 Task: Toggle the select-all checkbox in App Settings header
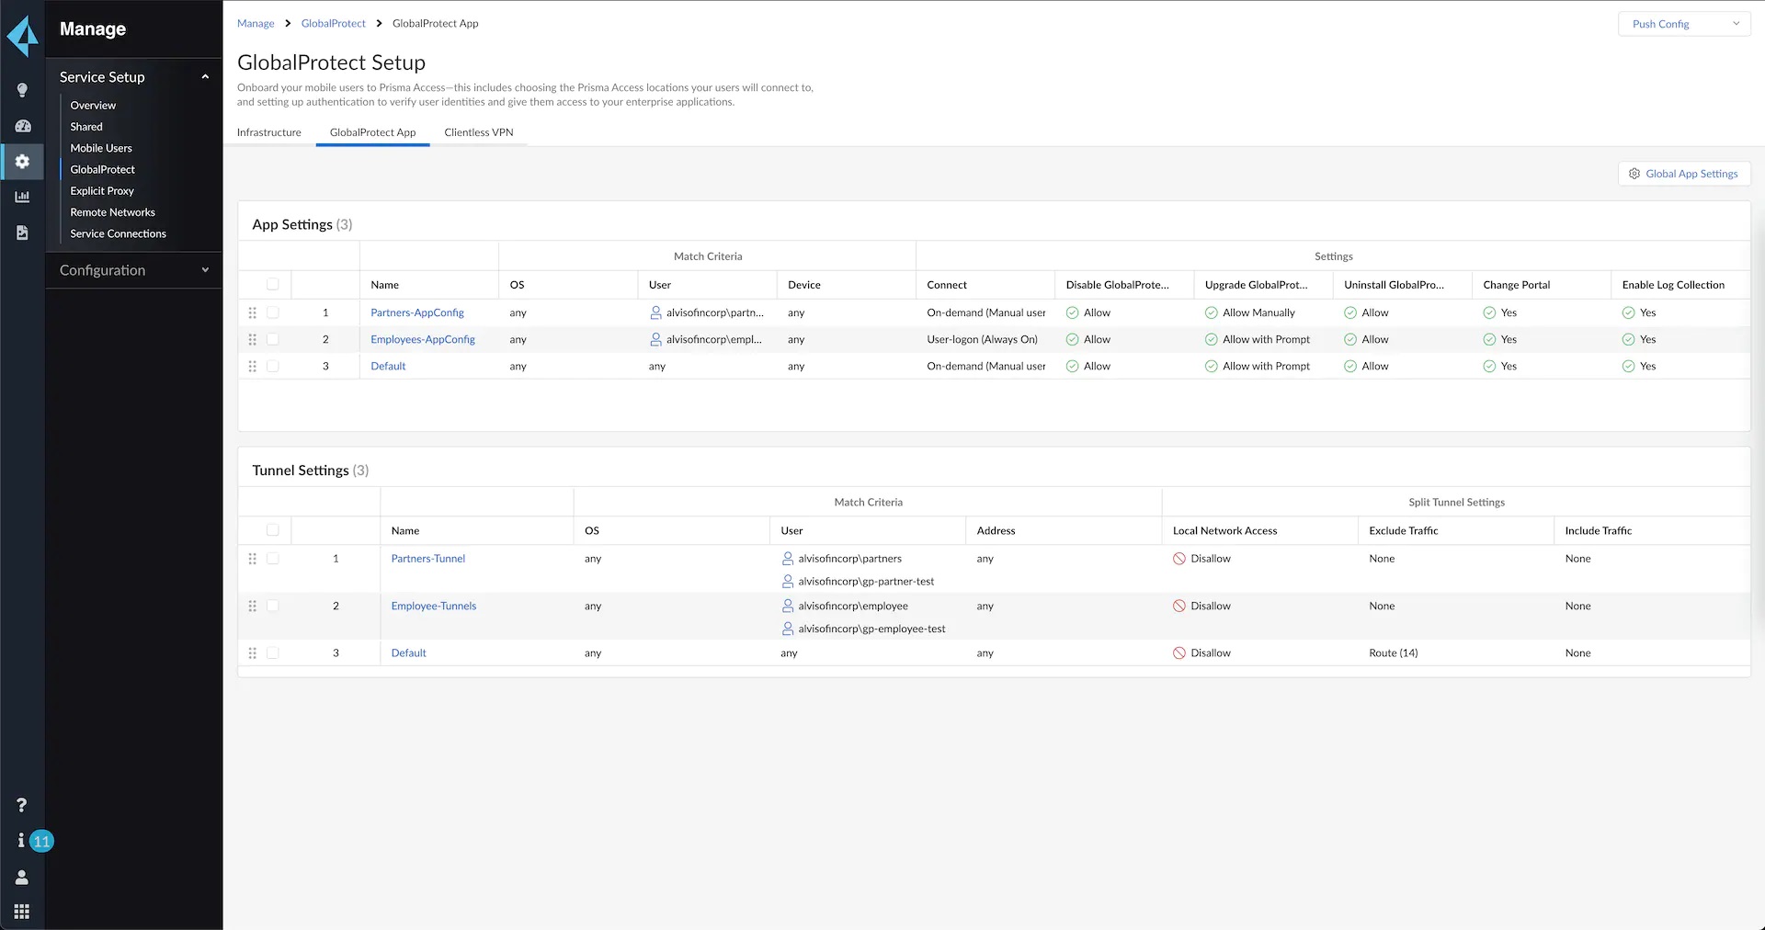272,284
